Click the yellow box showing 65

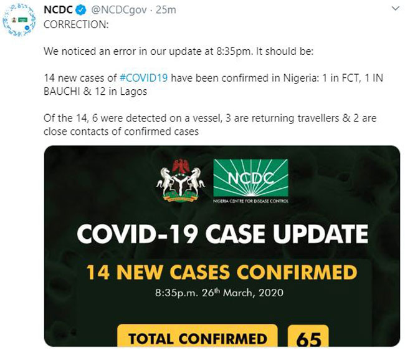[308, 336]
